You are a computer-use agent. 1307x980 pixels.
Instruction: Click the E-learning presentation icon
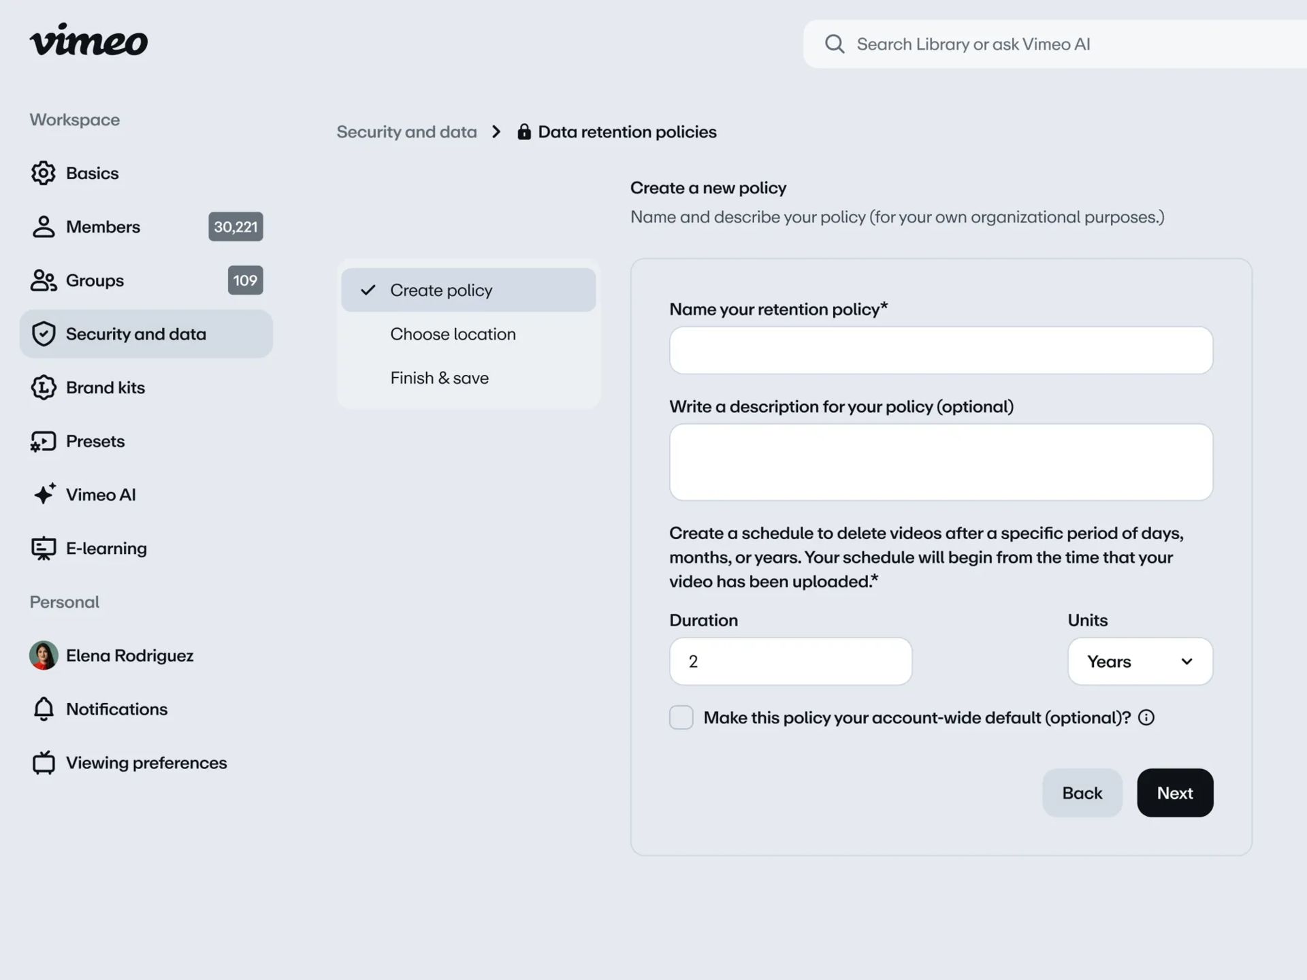coord(44,549)
